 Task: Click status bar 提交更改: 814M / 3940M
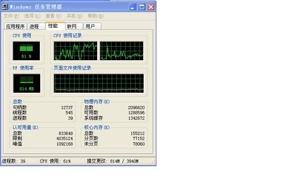(112, 161)
